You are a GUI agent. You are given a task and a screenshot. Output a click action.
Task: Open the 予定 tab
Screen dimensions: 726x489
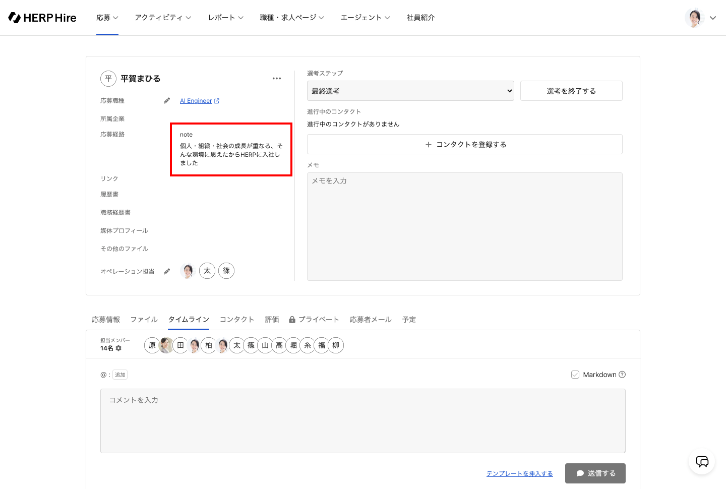tap(409, 320)
